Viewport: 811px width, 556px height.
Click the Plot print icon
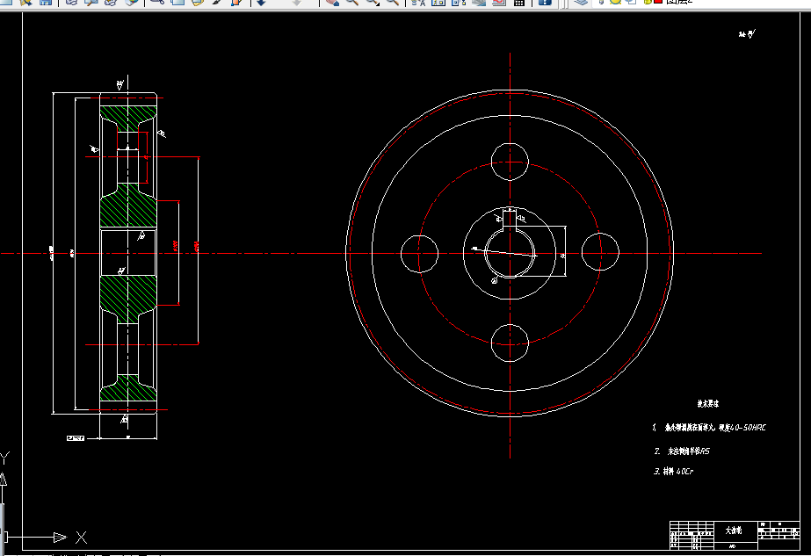(71, 2)
